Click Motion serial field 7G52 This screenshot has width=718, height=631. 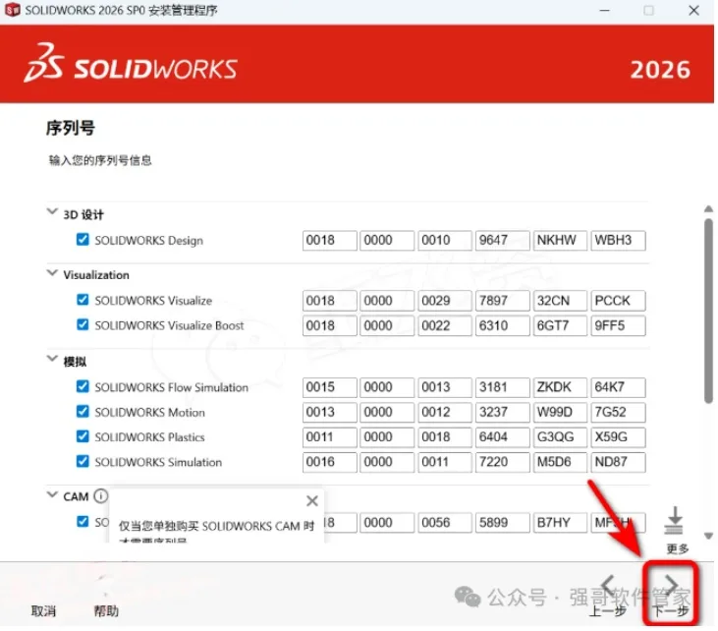coord(618,412)
